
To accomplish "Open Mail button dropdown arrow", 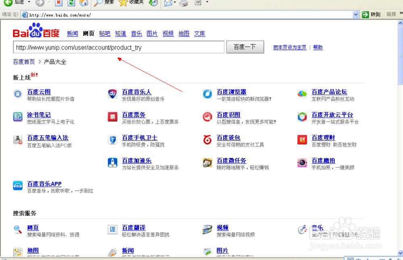I will tap(175, 2).
